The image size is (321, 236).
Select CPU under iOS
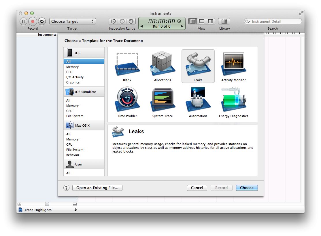(84, 72)
